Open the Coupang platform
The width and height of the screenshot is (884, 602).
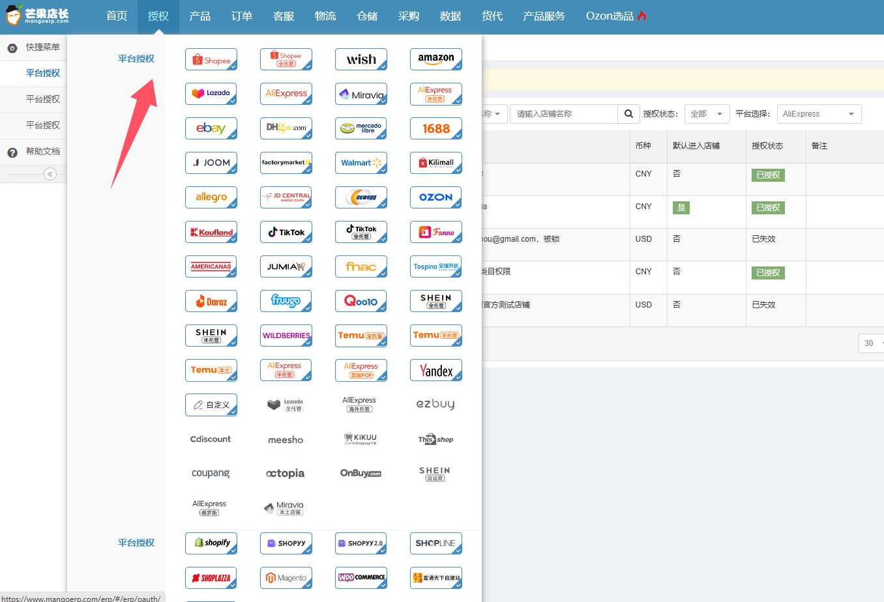(211, 474)
